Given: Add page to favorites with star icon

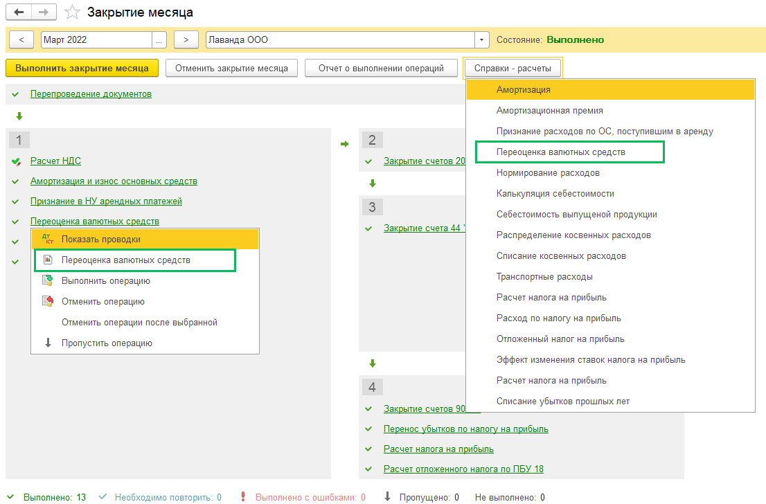Looking at the screenshot, I should point(71,12).
